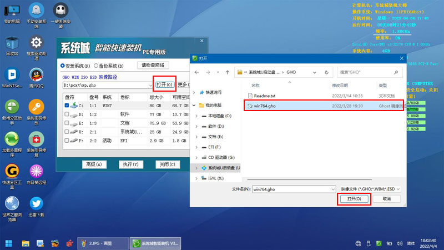
Task: Open the 文件名 filename dropdown
Action: [x=332, y=189]
